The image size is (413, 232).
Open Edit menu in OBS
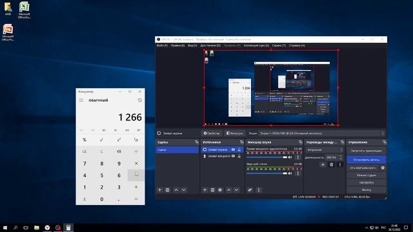(x=177, y=46)
